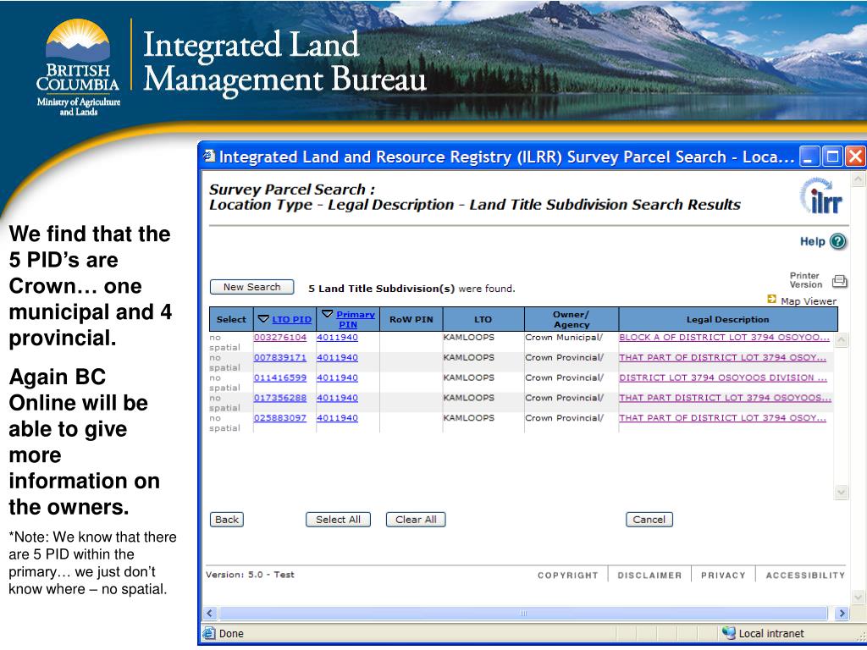Screen dimensions: 867x650
Task: Click window vertical scrollbar up arrow
Action: click(858, 179)
